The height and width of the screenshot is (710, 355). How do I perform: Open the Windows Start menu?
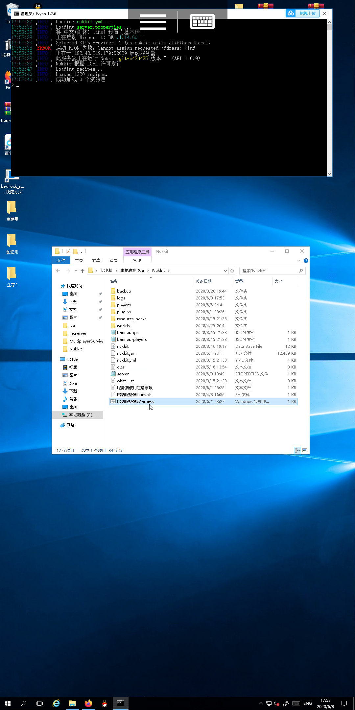[x=8, y=703]
